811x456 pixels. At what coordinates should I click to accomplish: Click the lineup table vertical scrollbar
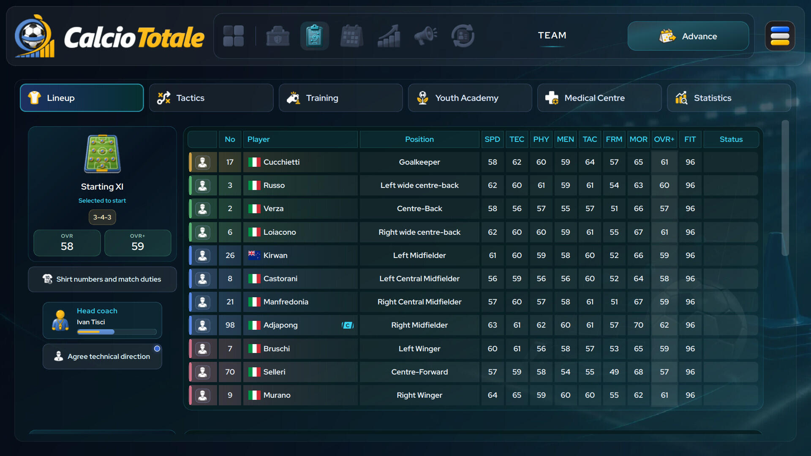(785, 189)
